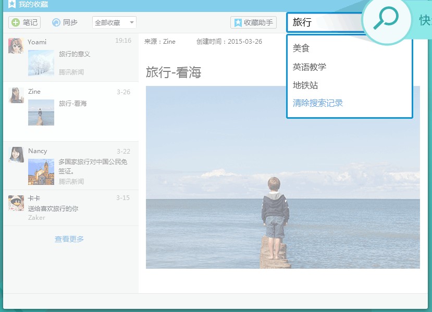The width and height of the screenshot is (432, 312).
Task: Click 清除搜索记录 link
Action: tap(318, 103)
